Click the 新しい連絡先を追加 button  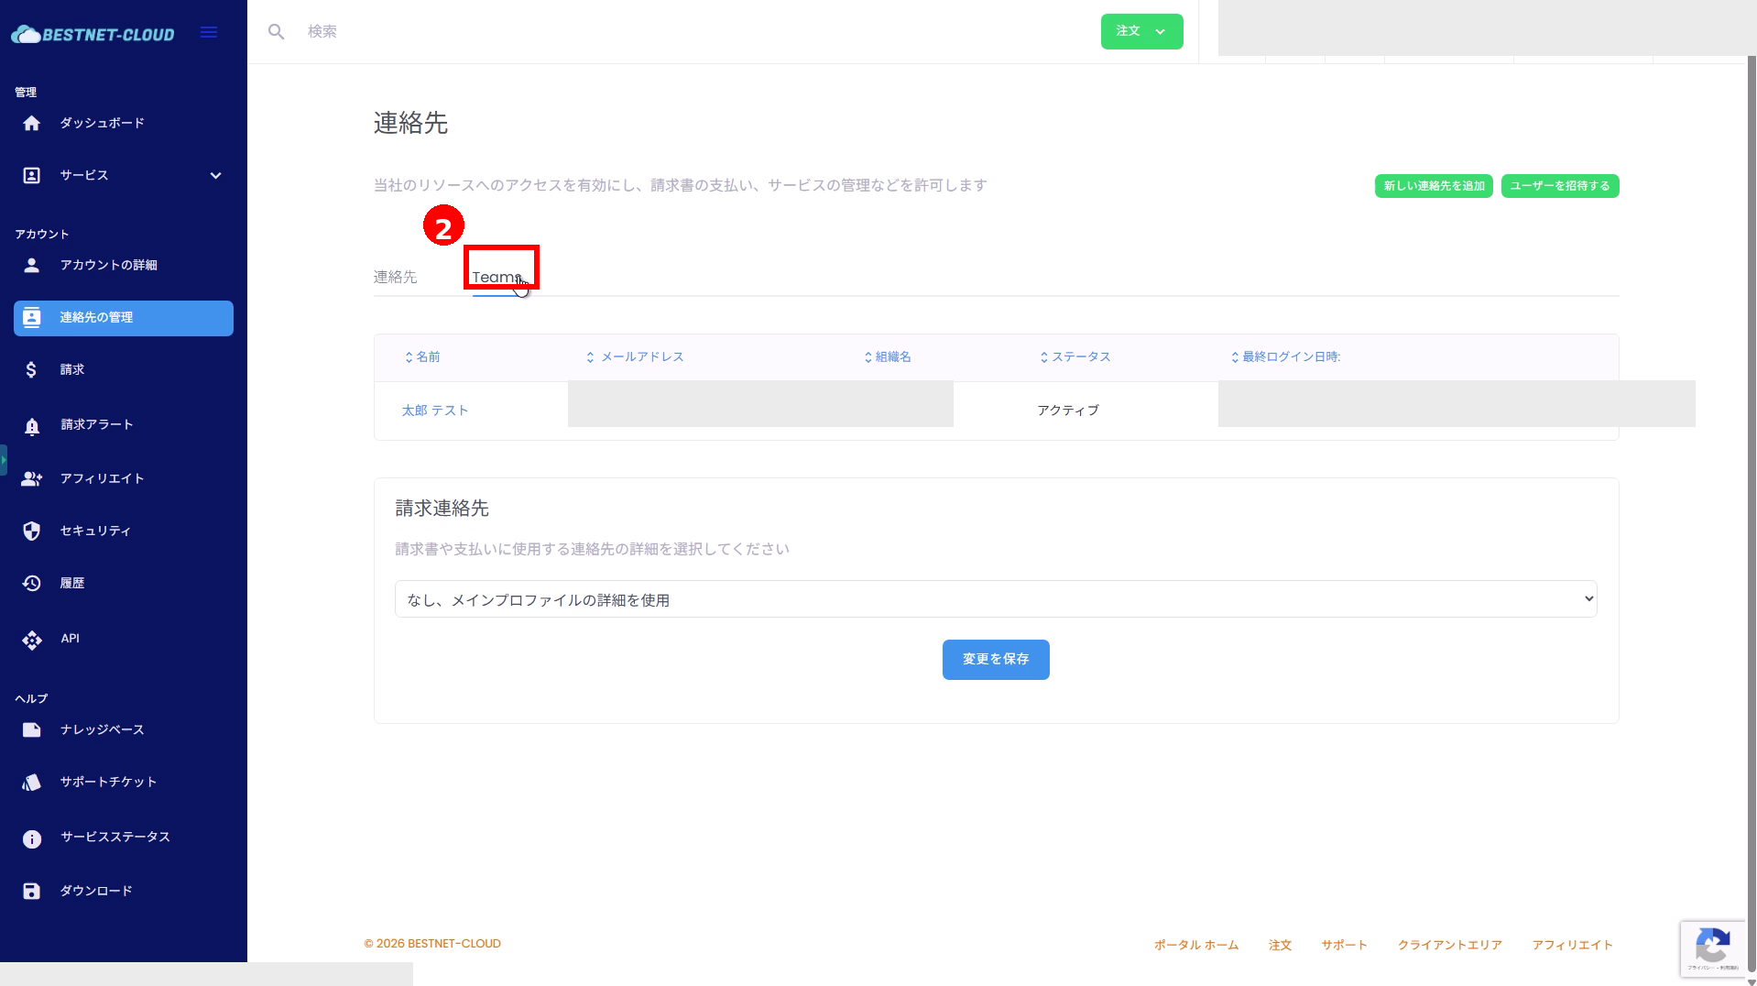point(1433,186)
